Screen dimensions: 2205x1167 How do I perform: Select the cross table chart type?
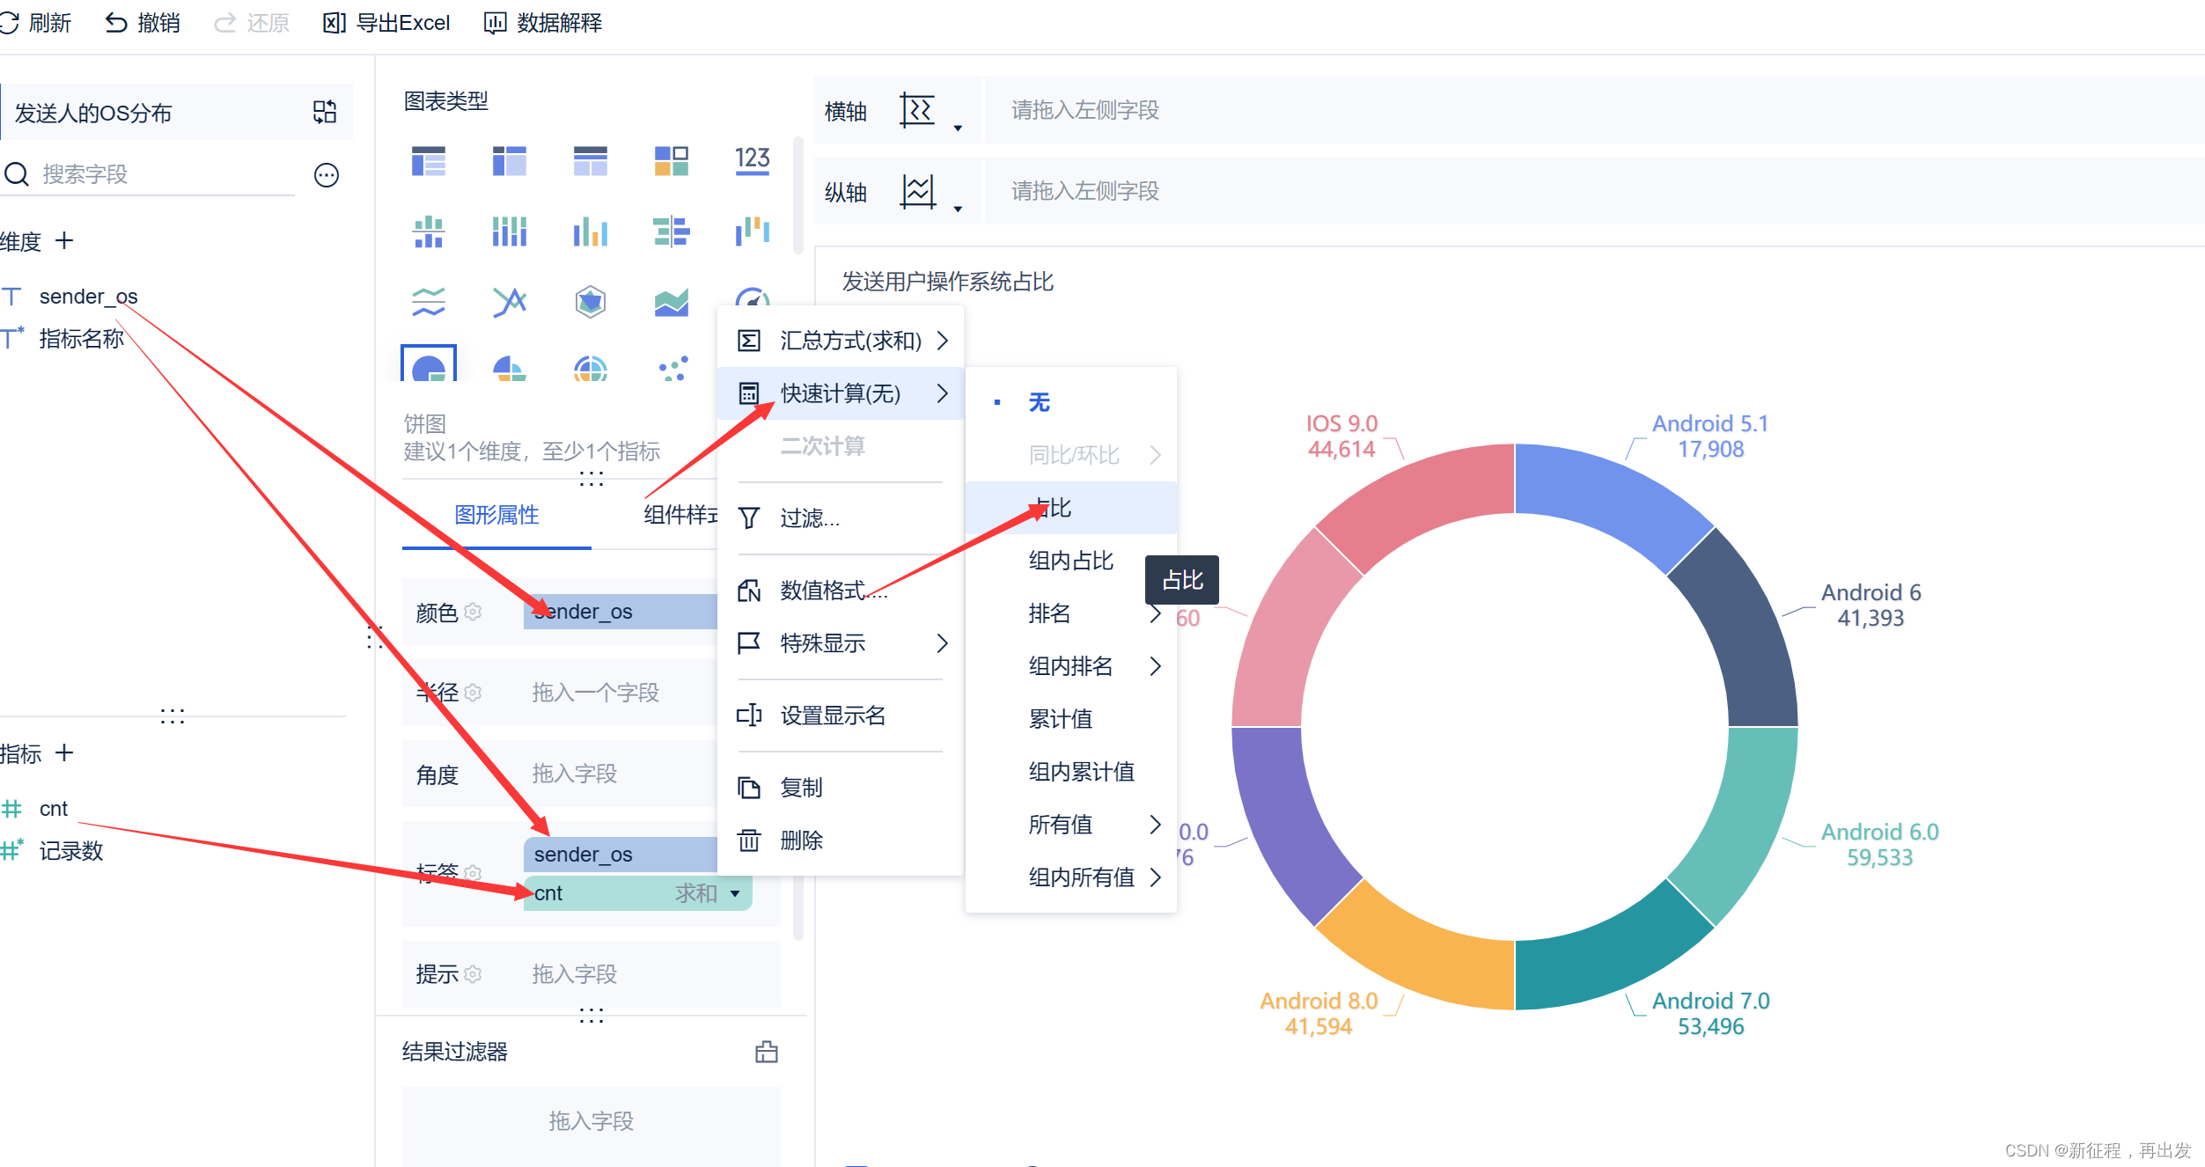(510, 161)
